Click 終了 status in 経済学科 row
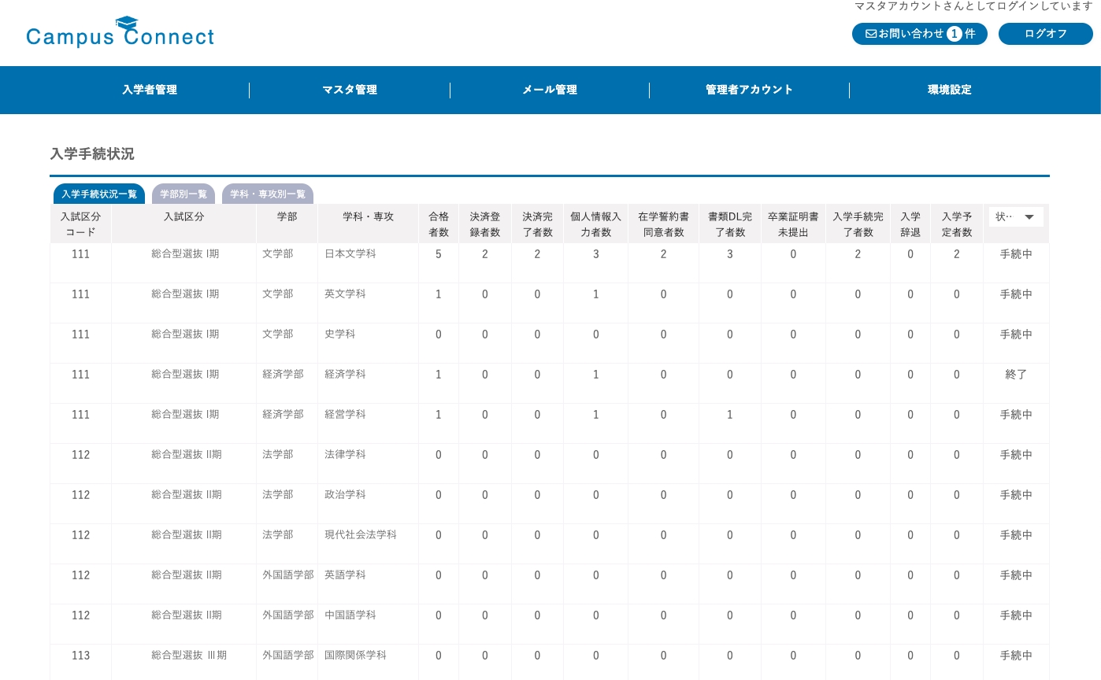Image resolution: width=1101 pixels, height=680 pixels. (x=1016, y=375)
